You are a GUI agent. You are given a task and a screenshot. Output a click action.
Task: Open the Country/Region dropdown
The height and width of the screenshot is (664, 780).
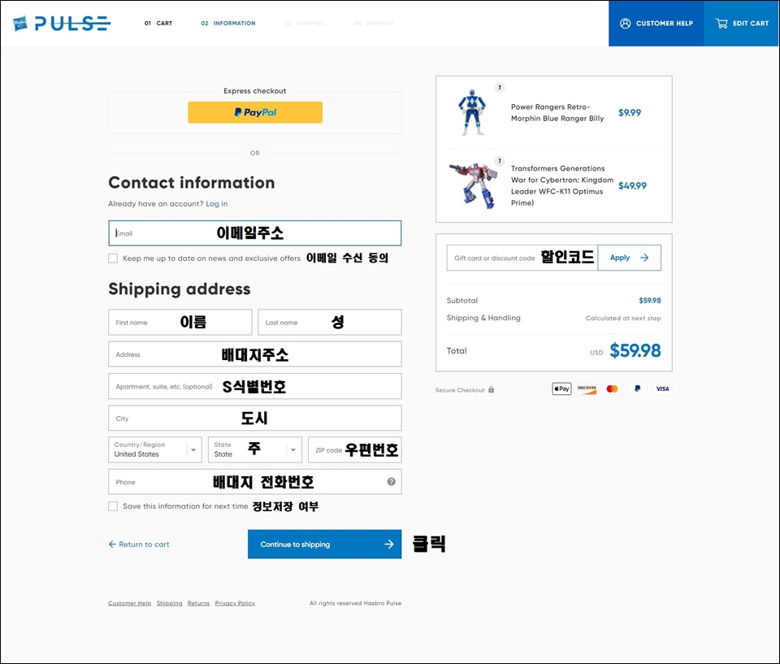point(155,449)
